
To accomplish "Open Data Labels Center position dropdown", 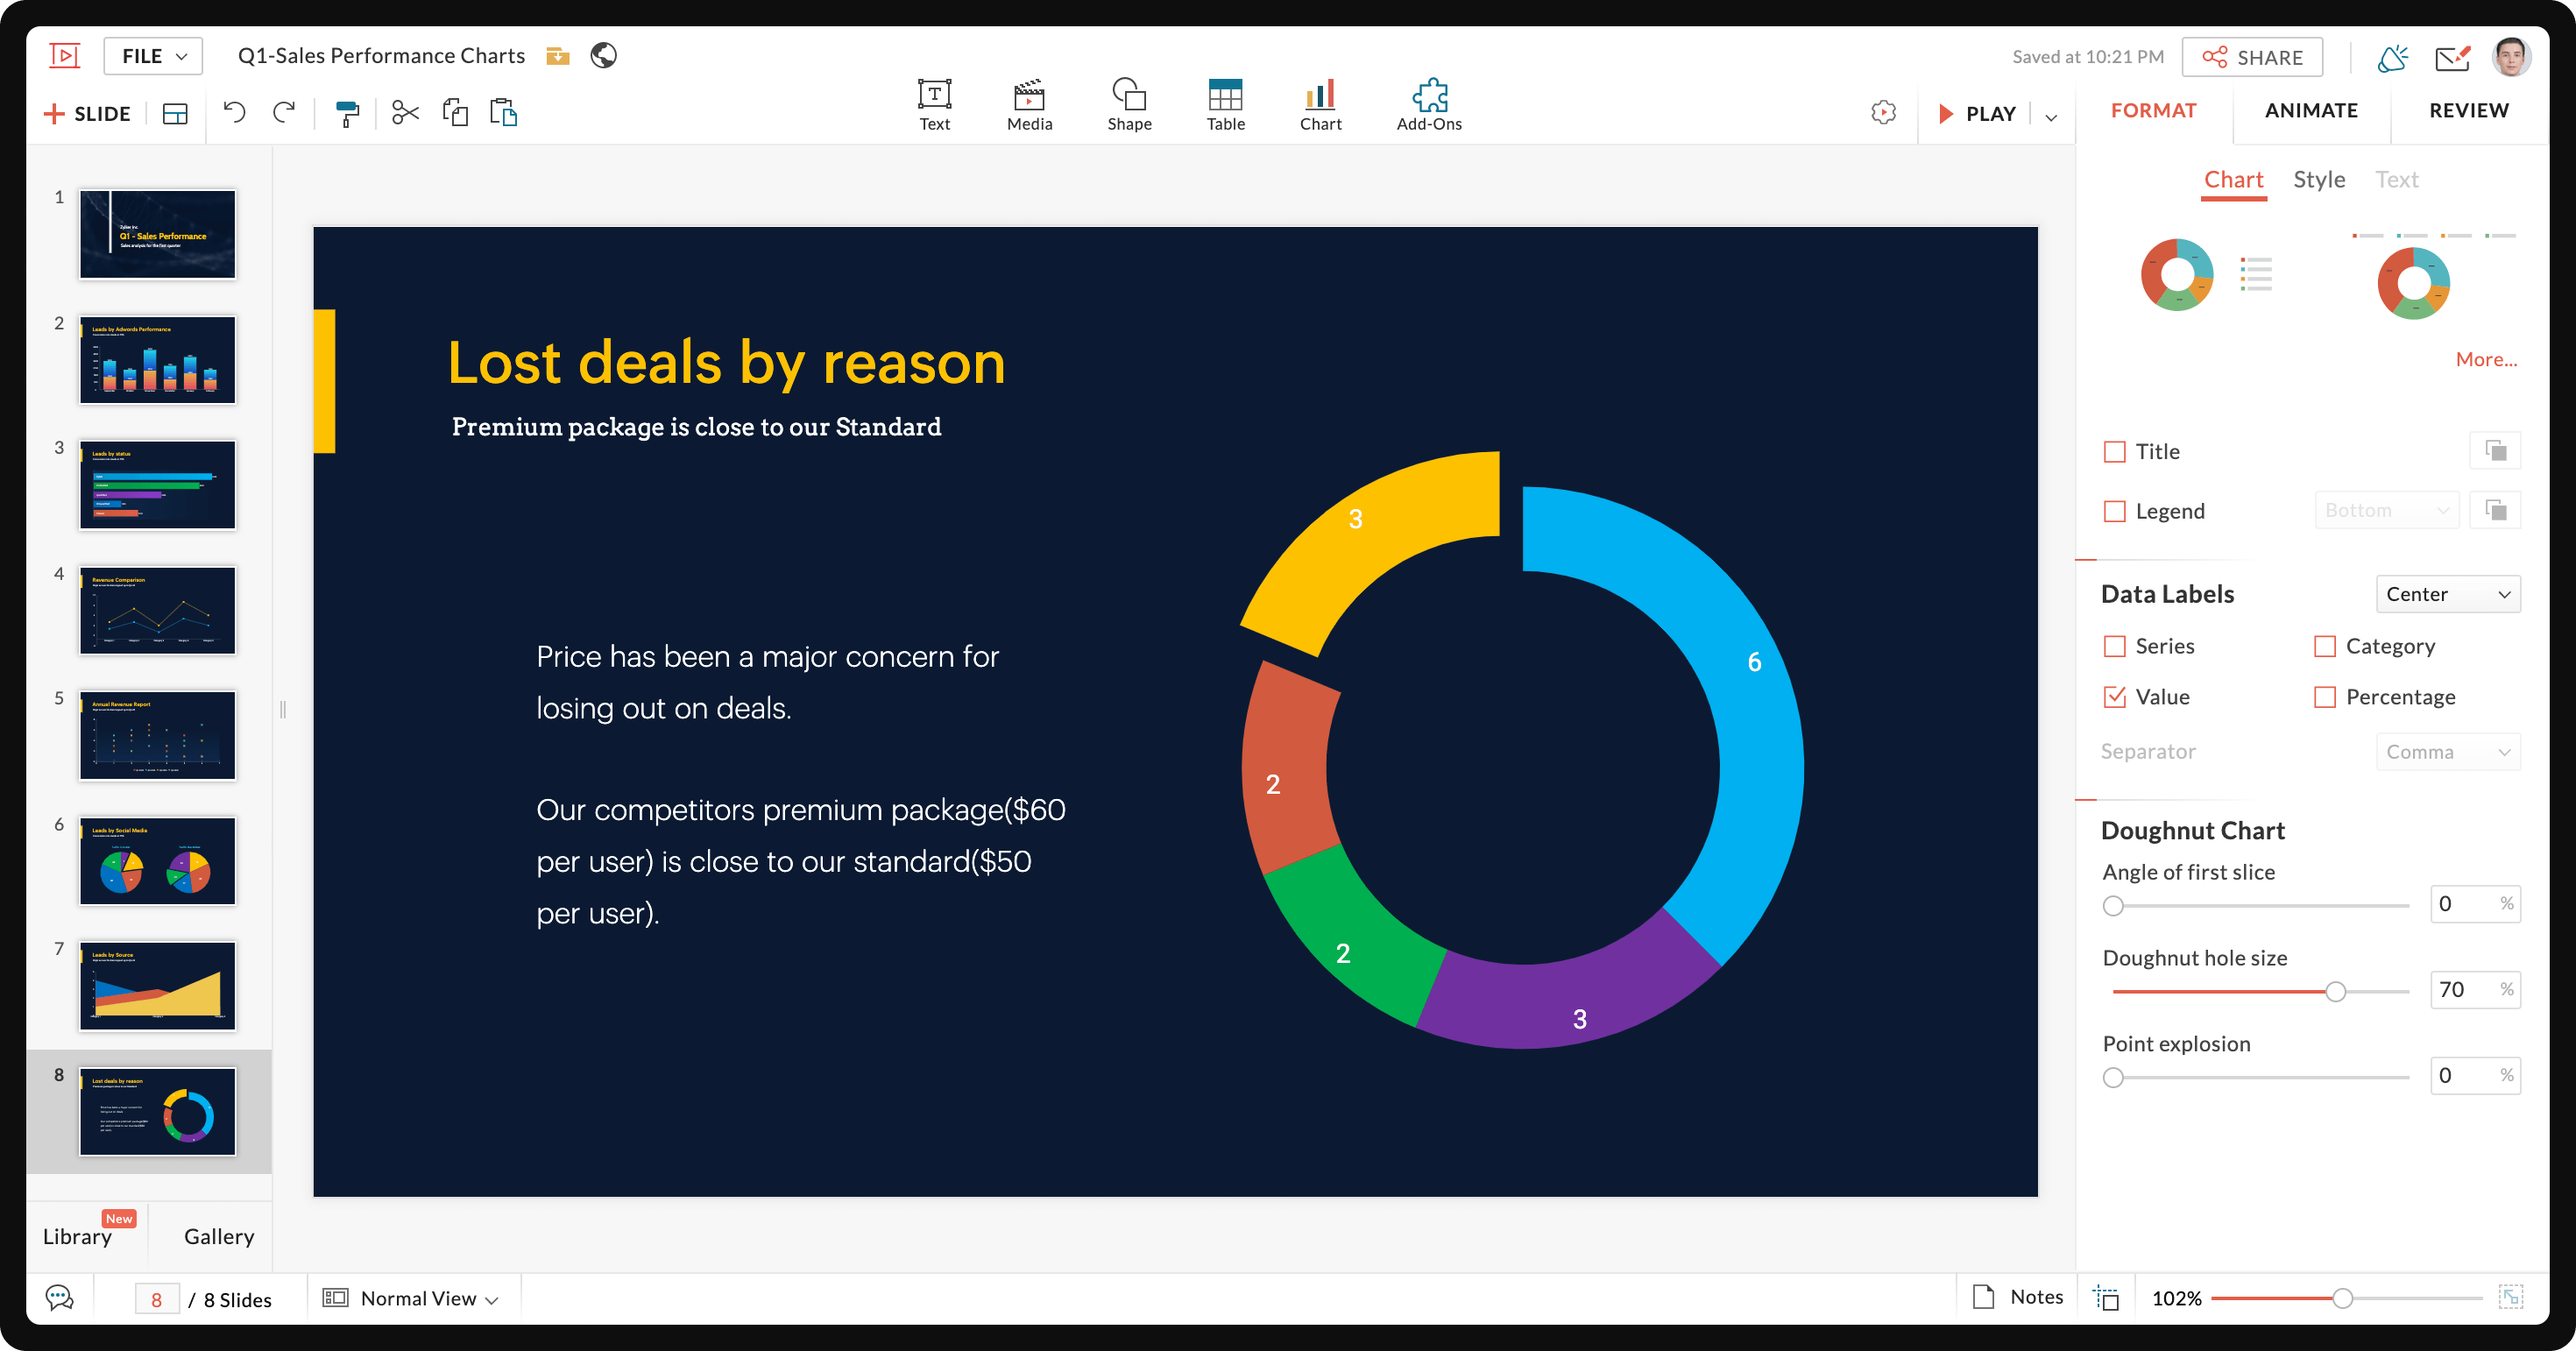I will coord(2447,594).
